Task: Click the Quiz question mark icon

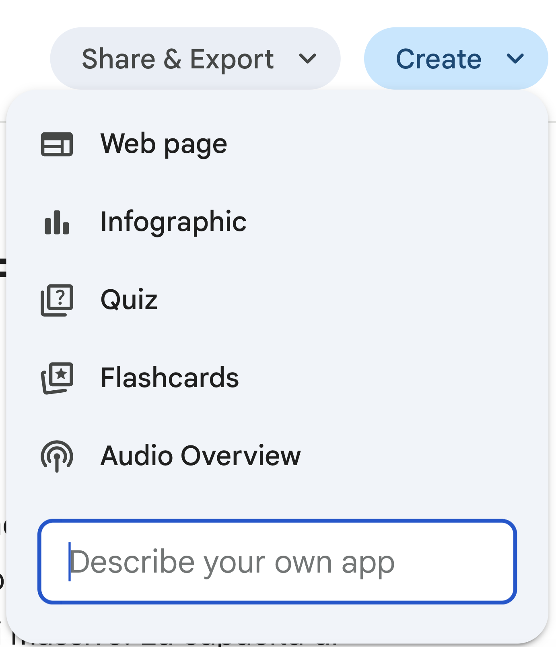Action: tap(57, 300)
